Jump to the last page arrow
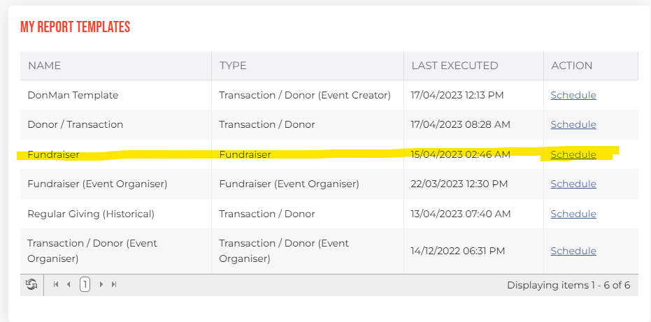The width and height of the screenshot is (651, 322). (x=114, y=285)
